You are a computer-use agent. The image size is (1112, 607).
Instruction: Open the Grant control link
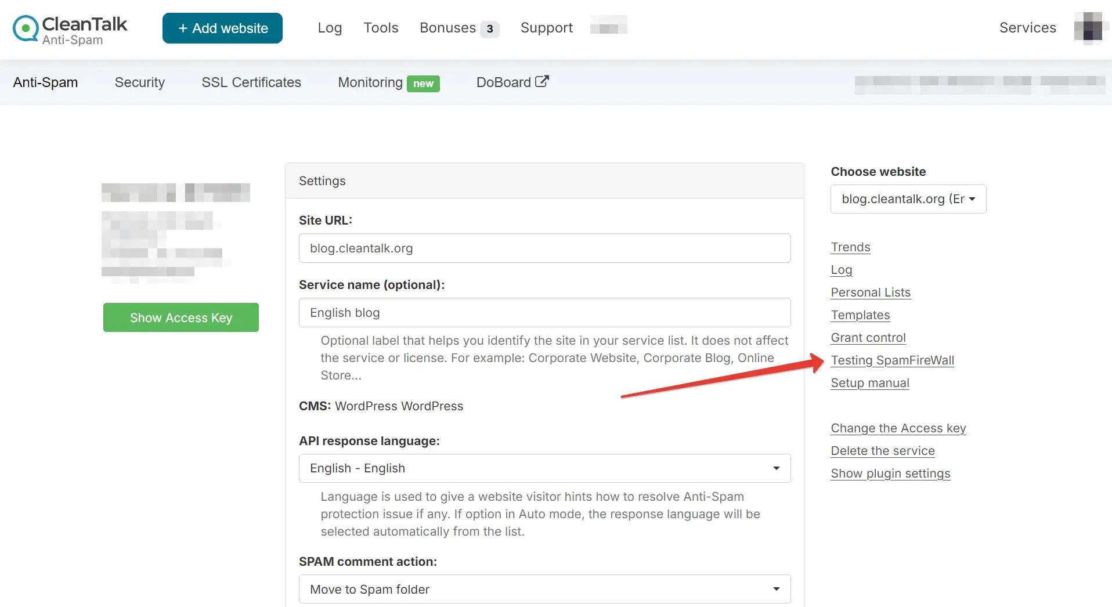[x=868, y=338]
